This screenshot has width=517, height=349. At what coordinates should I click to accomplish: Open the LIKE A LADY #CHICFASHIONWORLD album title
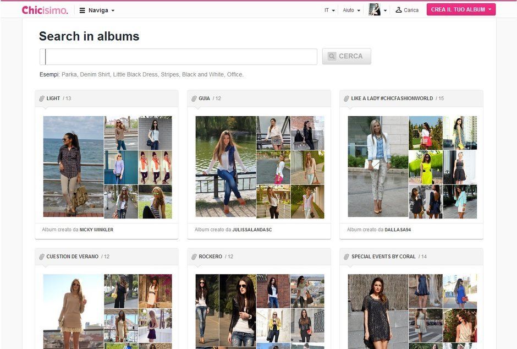tap(392, 99)
